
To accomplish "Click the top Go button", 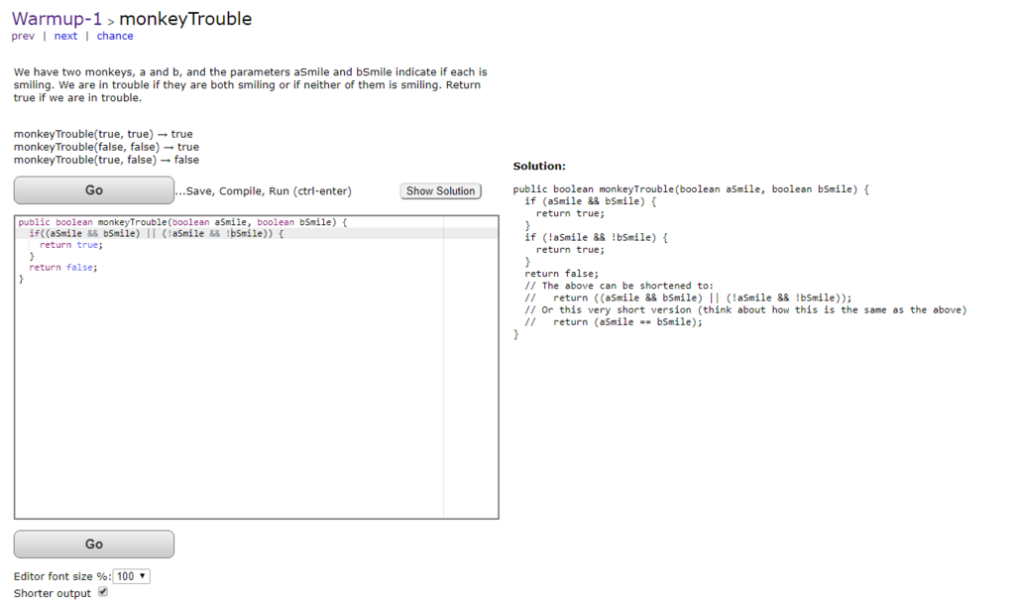I will 94,190.
